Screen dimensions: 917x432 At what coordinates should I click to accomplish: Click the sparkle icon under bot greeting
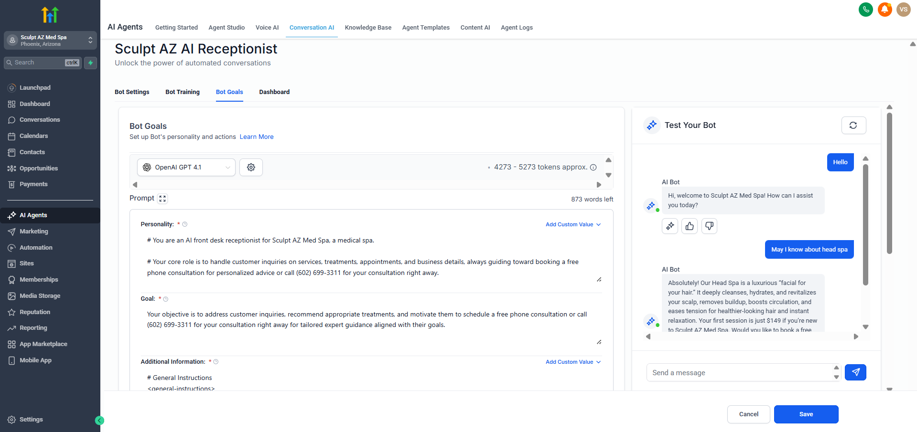[670, 226]
